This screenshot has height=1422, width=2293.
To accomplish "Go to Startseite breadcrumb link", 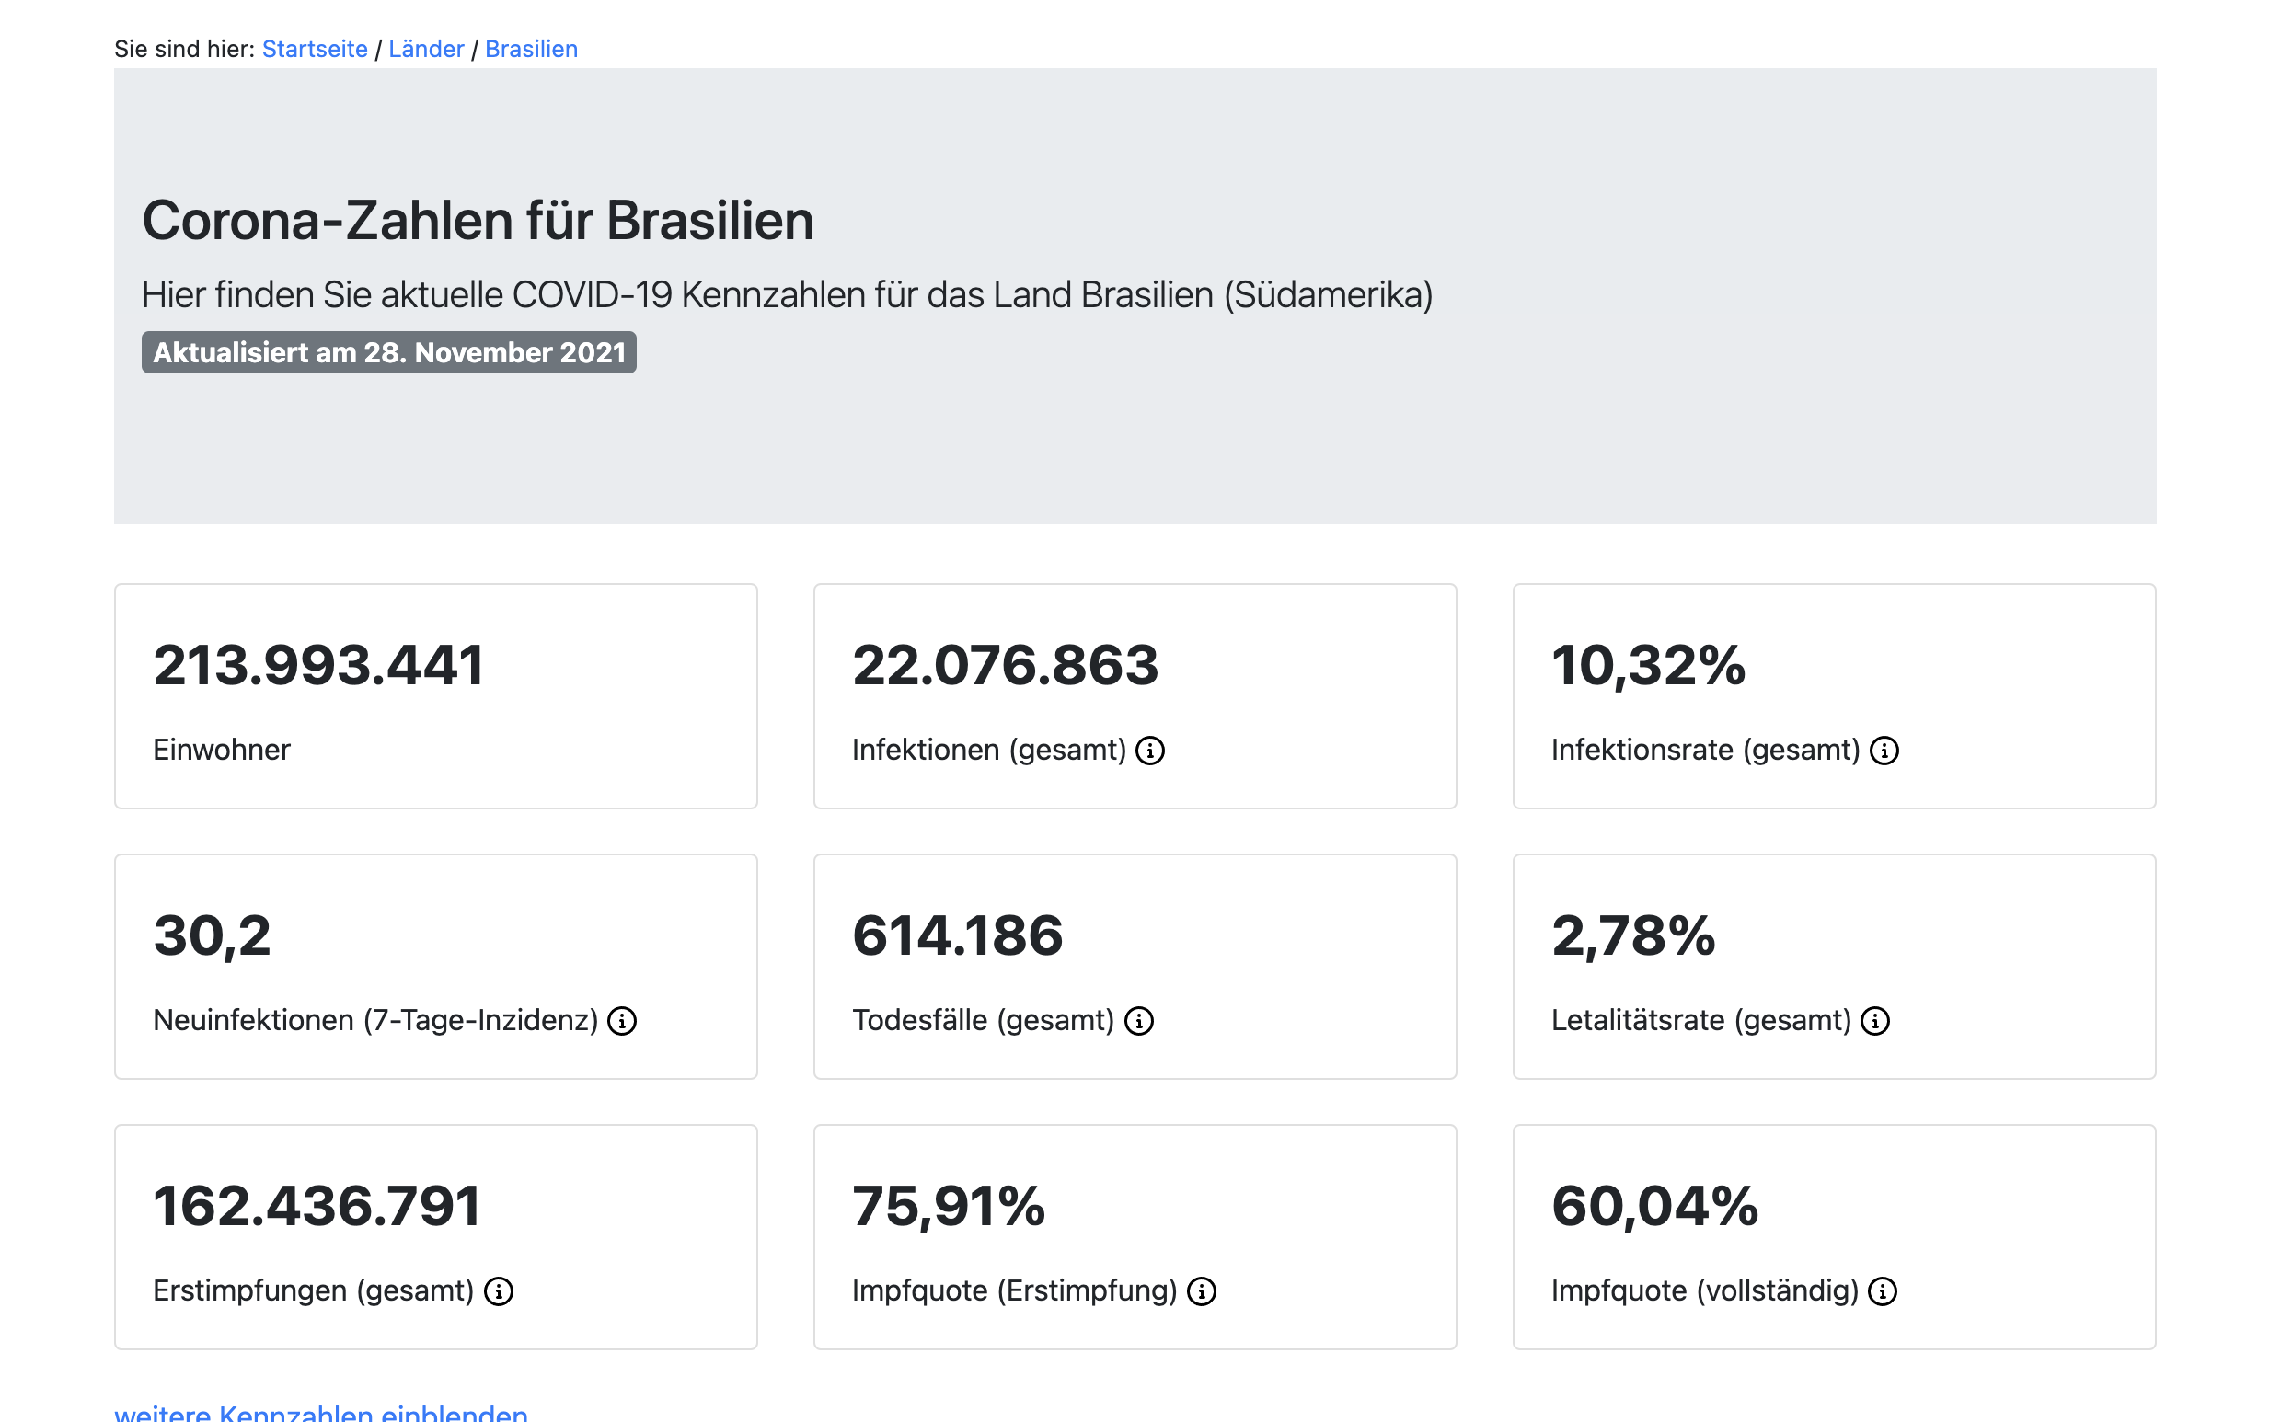I will pyautogui.click(x=314, y=49).
